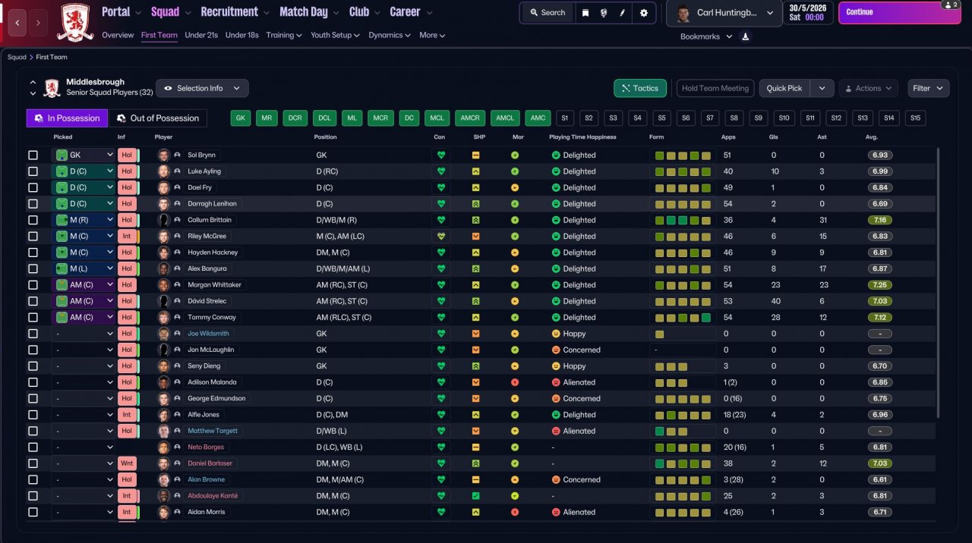Tick the checkbox for Sol Brynn
Image resolution: width=972 pixels, height=543 pixels.
[x=33, y=155]
